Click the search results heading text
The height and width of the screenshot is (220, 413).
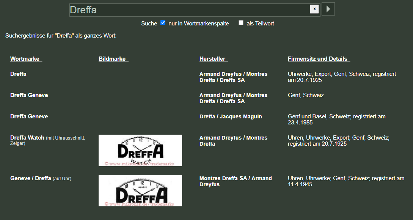pyautogui.click(x=61, y=36)
